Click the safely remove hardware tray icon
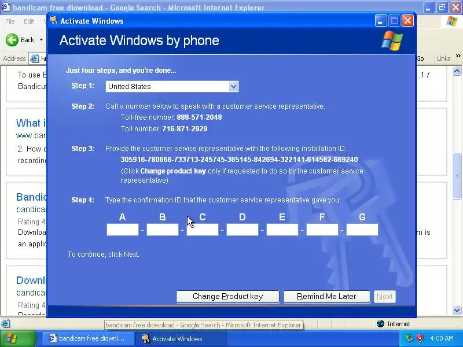463x347 pixels. (x=409, y=338)
